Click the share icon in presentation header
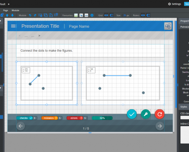The height and width of the screenshot is (152, 189). point(168,26)
